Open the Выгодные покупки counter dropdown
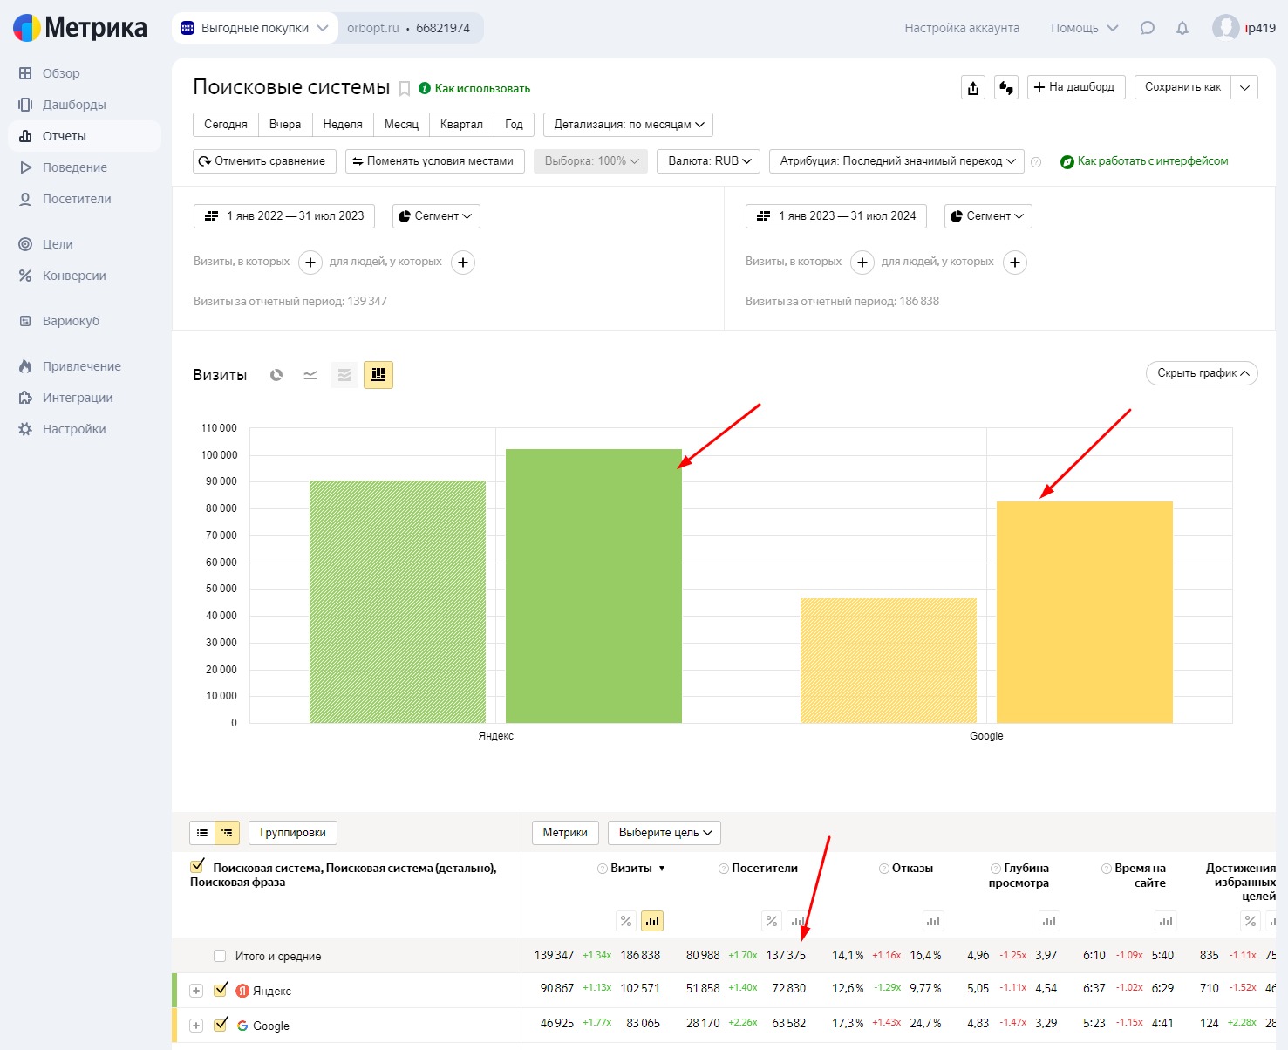The image size is (1288, 1050). pyautogui.click(x=255, y=28)
